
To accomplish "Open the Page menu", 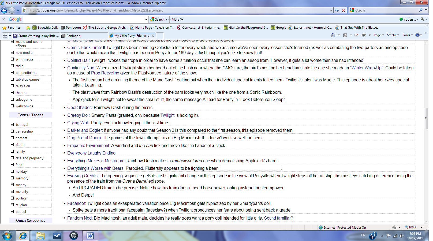I will pyautogui.click(x=379, y=35).
